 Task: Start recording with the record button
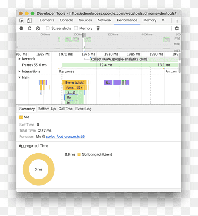point(21,28)
